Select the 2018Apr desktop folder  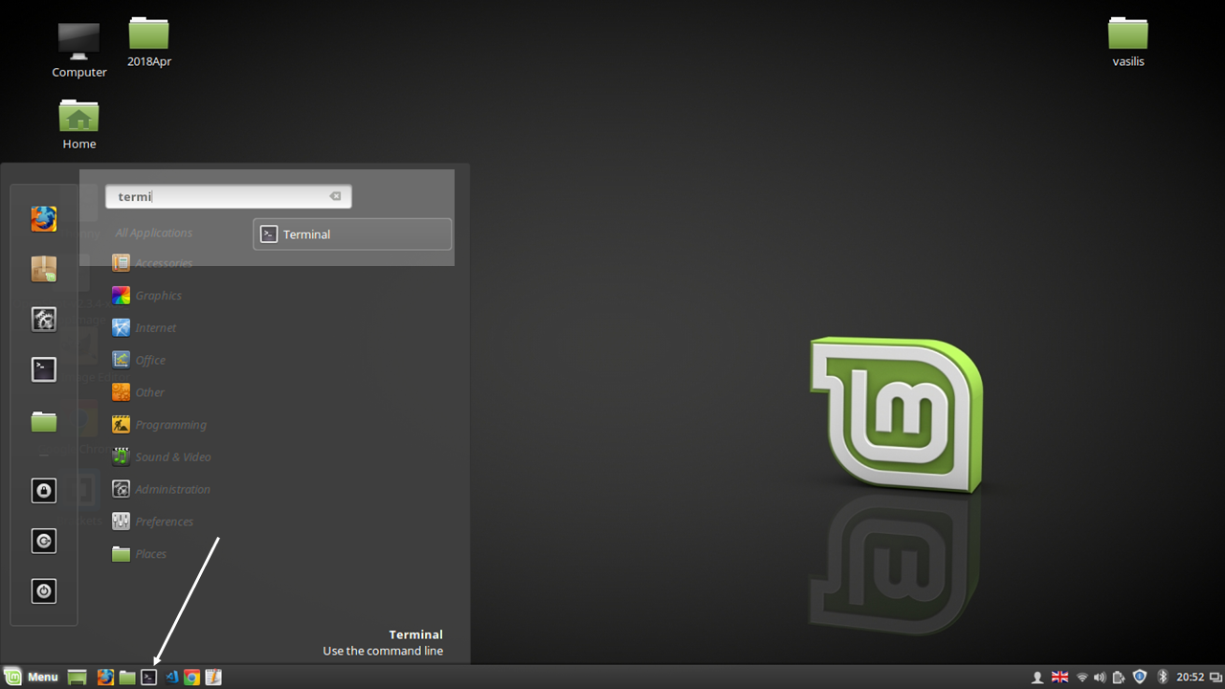click(x=149, y=42)
